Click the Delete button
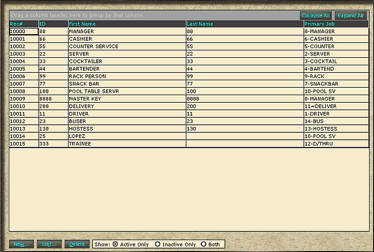 (77, 244)
